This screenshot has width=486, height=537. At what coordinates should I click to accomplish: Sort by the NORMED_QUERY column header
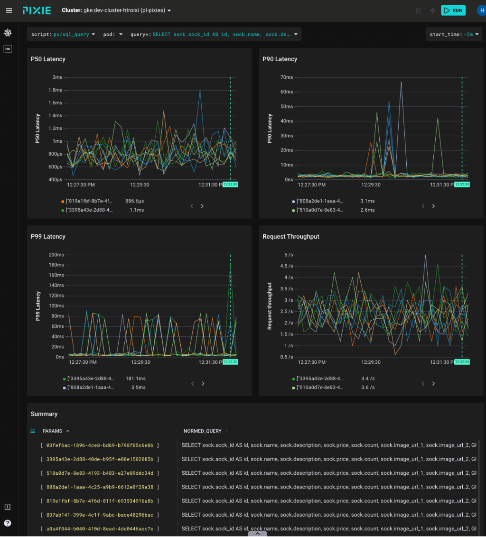tap(203, 431)
